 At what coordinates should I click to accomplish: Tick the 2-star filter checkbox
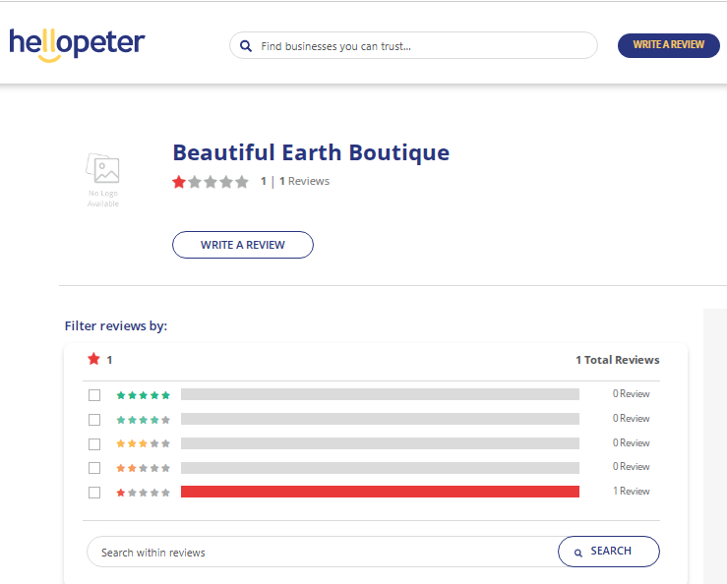[94, 468]
